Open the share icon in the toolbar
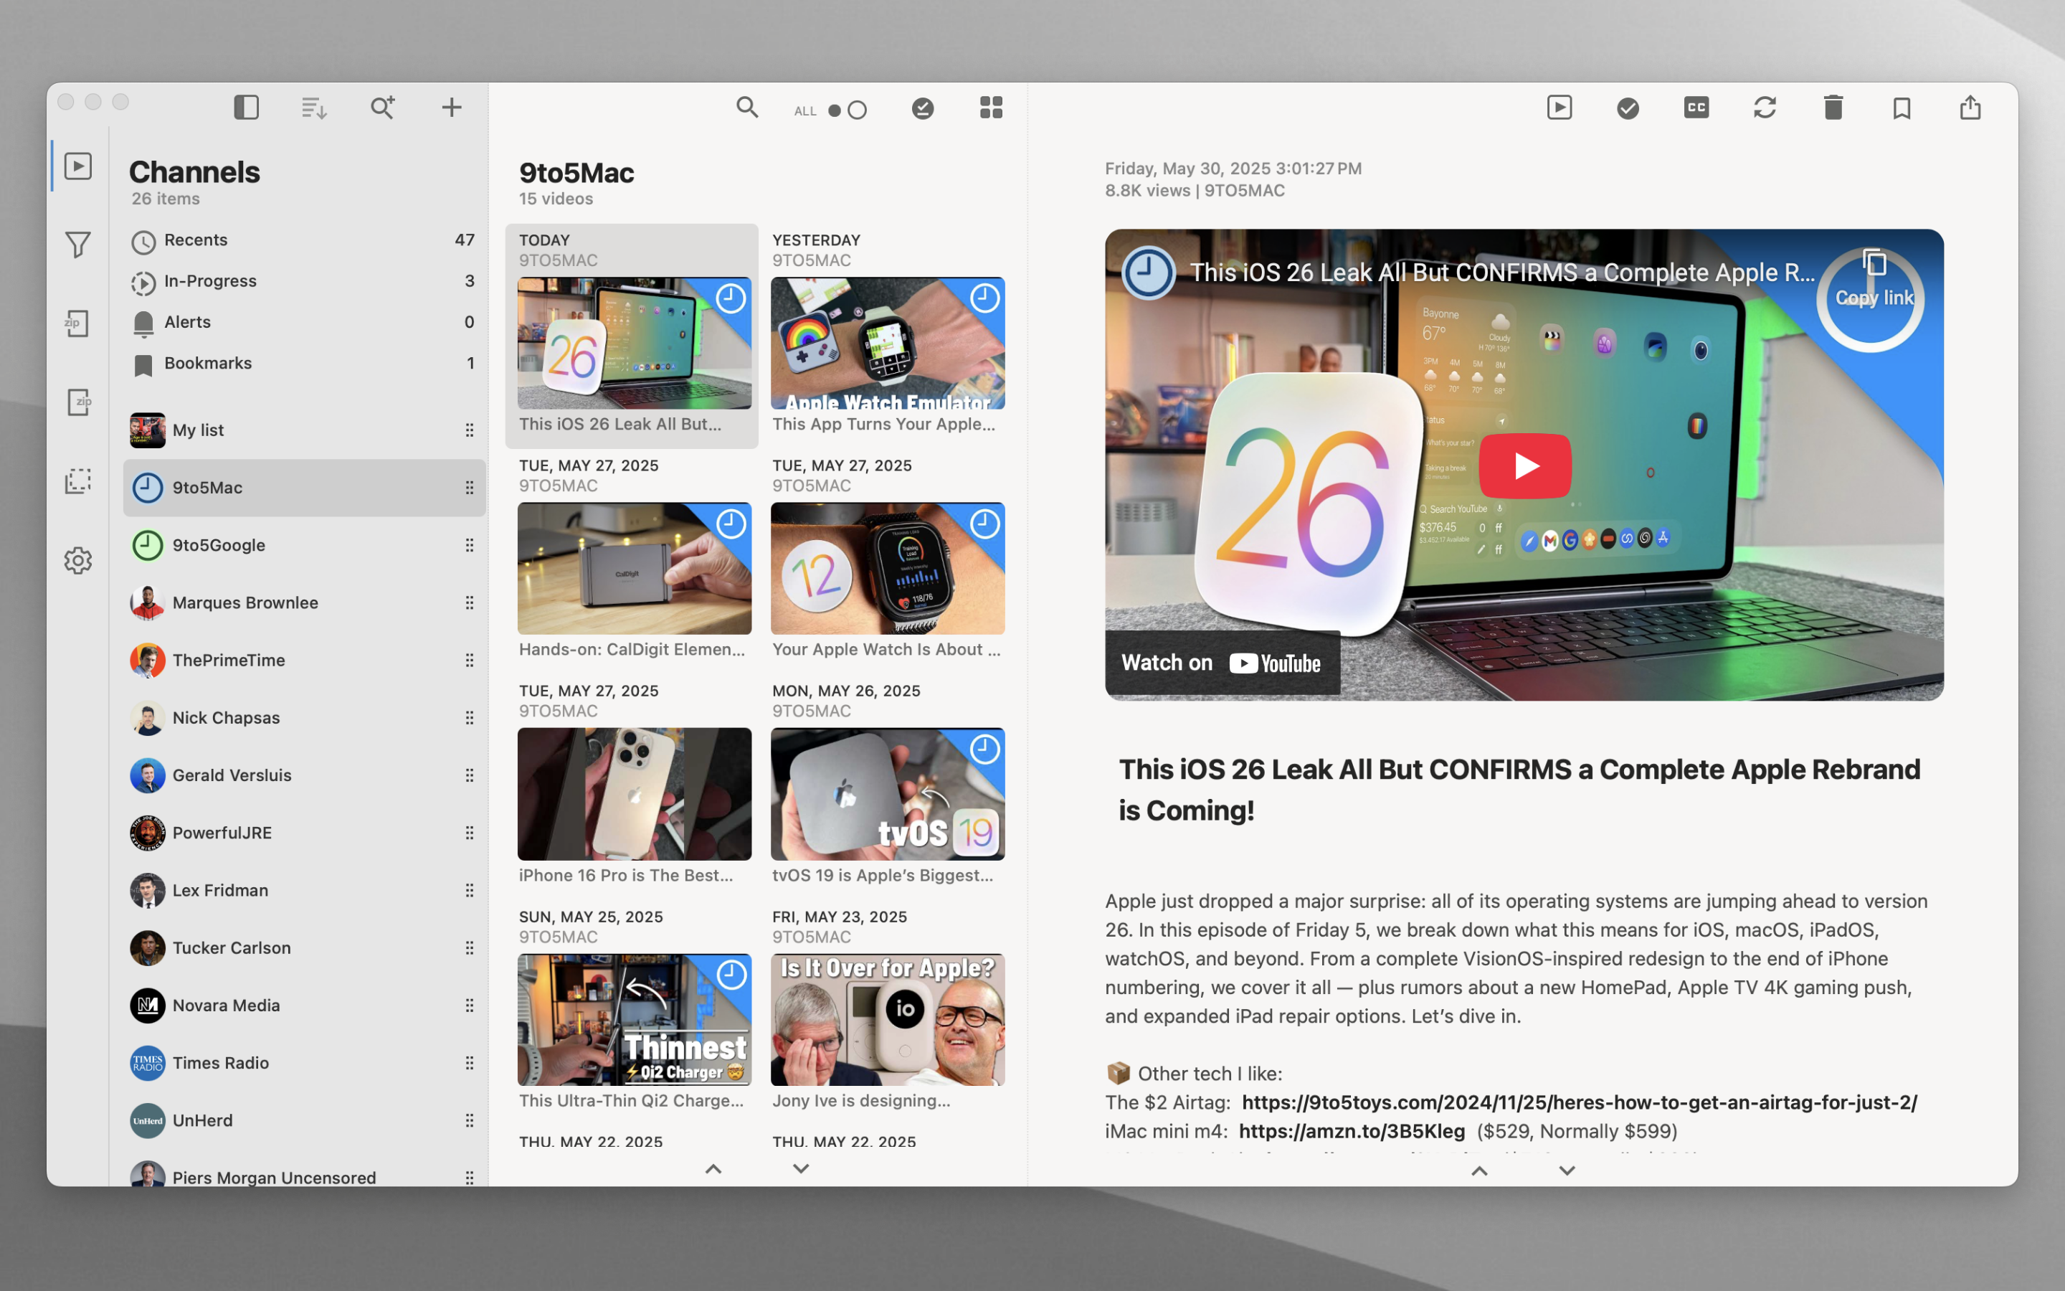Image resolution: width=2065 pixels, height=1291 pixels. pyautogui.click(x=1970, y=108)
